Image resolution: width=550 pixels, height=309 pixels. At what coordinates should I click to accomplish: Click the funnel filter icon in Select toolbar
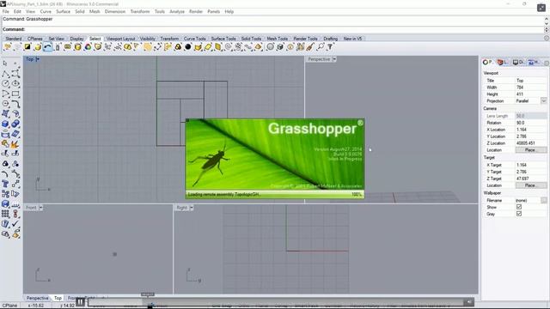point(330,47)
